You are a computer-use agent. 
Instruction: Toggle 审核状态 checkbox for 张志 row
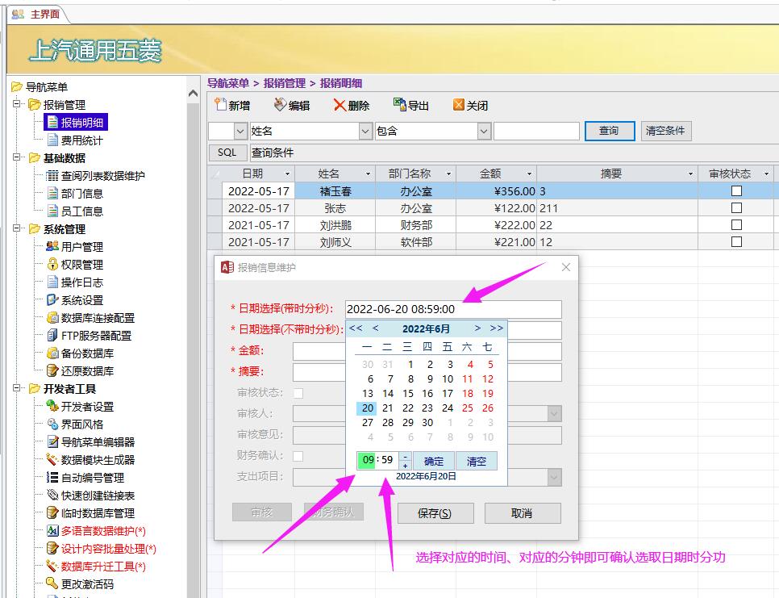pos(737,207)
